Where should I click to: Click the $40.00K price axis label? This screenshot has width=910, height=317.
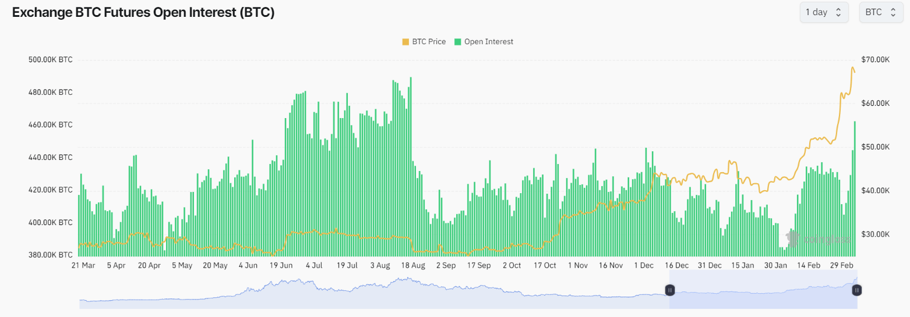pyautogui.click(x=875, y=191)
